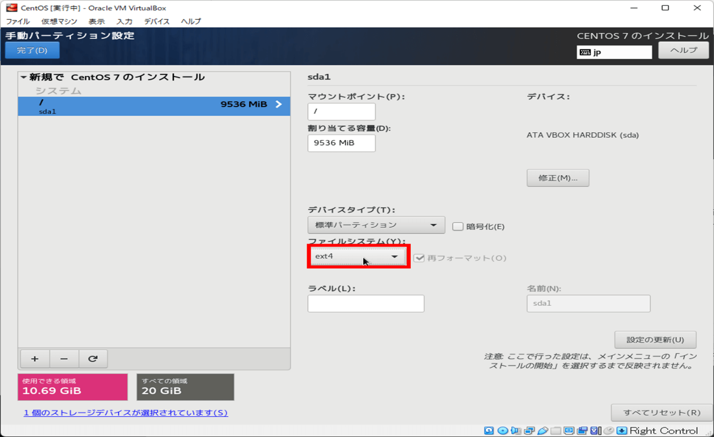Click the ラベル(L) input field
This screenshot has width=714, height=437.
pos(366,303)
